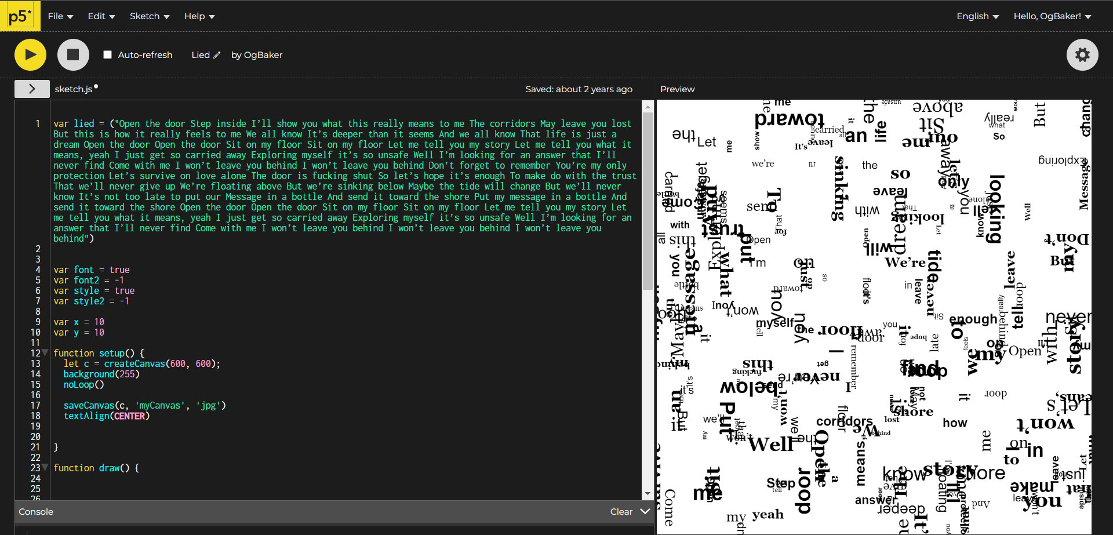Open the Help menu
The image size is (1113, 535).
pos(199,16)
